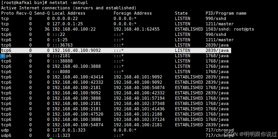Click foreign address '192.168.40.102:37348'
This screenshot has height=139, width=278.
tap(139, 104)
